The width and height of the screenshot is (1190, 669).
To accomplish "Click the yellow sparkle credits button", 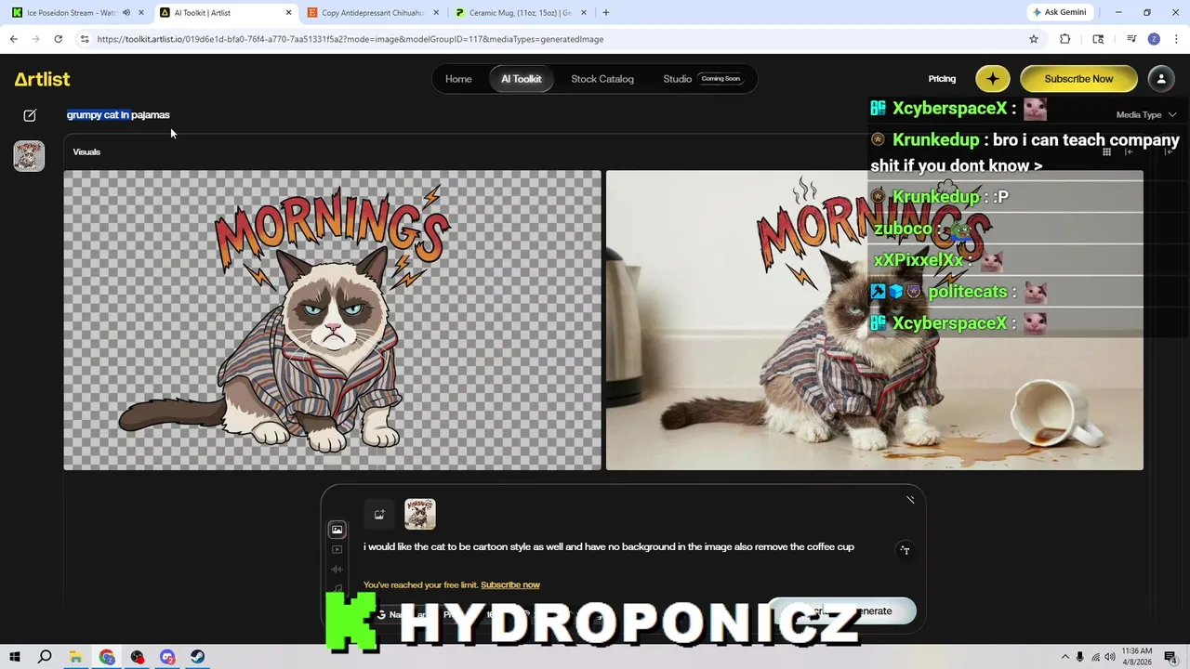I will [993, 79].
